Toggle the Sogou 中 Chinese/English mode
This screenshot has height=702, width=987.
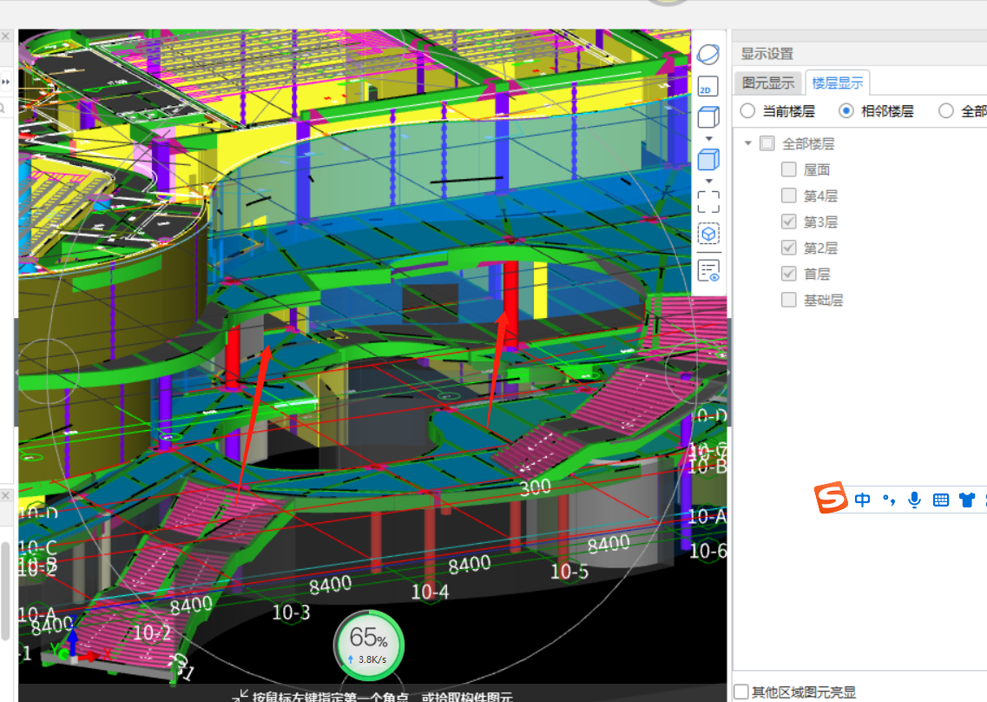pos(862,500)
